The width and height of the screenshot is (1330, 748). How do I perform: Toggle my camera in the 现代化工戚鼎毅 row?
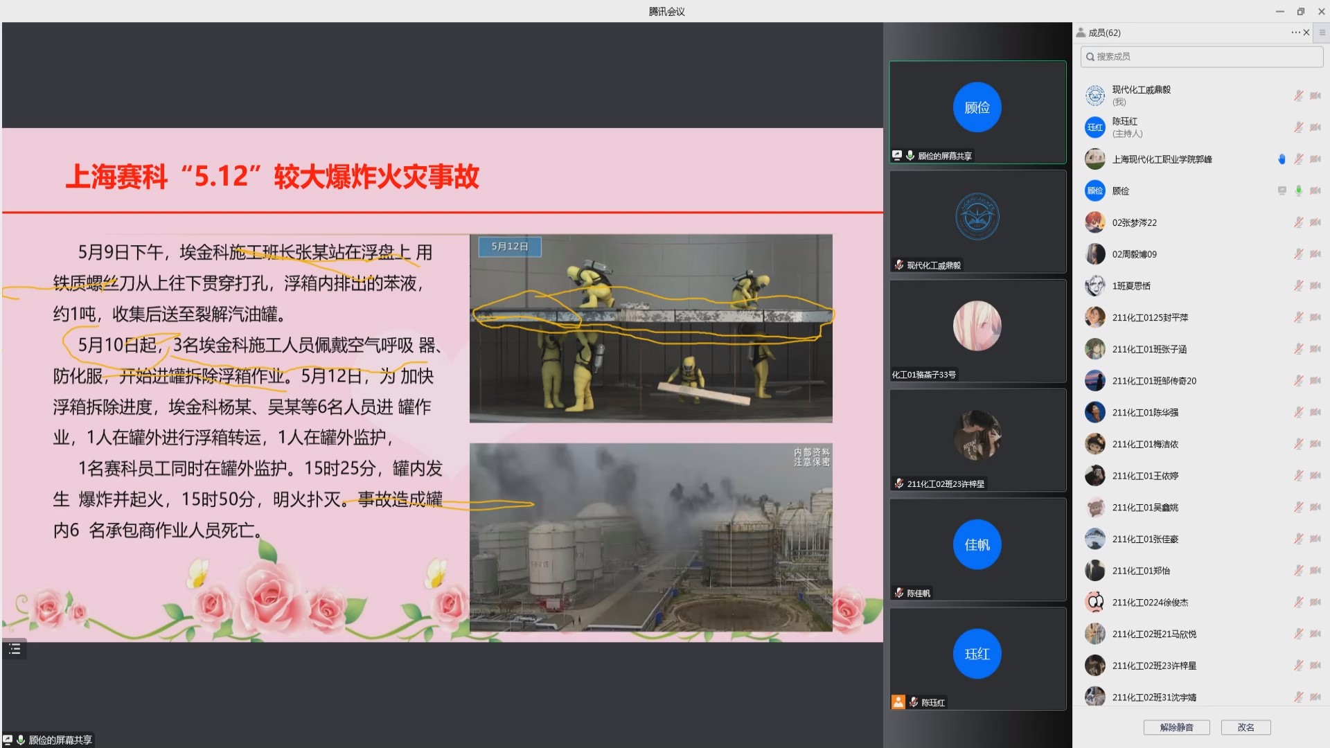(x=1315, y=96)
